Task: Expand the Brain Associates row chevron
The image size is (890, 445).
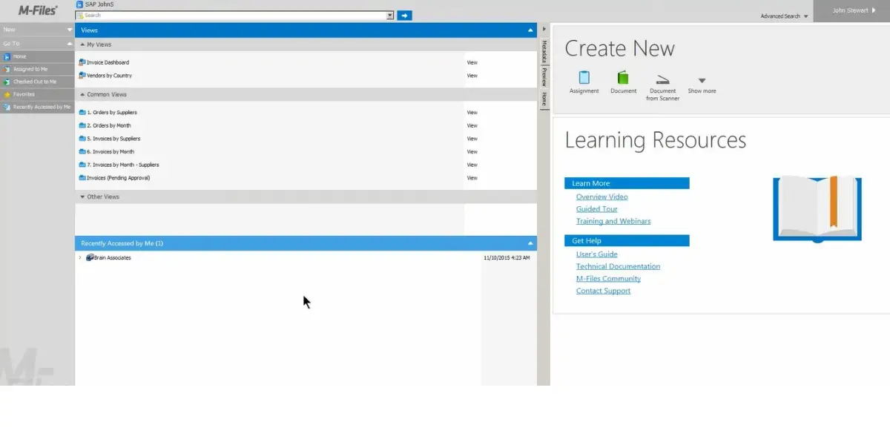Action: [x=79, y=257]
